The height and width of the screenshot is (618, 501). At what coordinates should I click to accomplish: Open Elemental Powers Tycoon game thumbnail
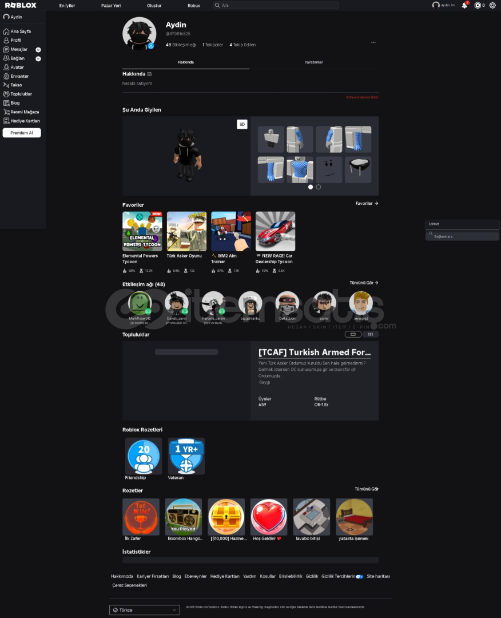142,231
